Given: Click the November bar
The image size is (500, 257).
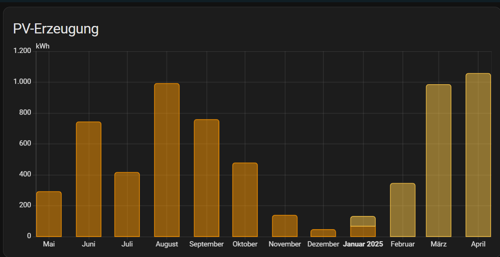Looking at the screenshot, I should pyautogui.click(x=285, y=226).
